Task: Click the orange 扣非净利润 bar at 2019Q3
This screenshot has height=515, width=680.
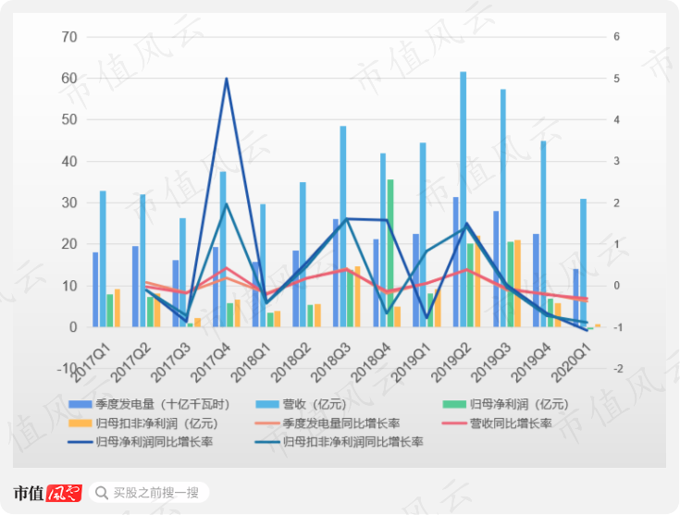Action: tap(517, 284)
